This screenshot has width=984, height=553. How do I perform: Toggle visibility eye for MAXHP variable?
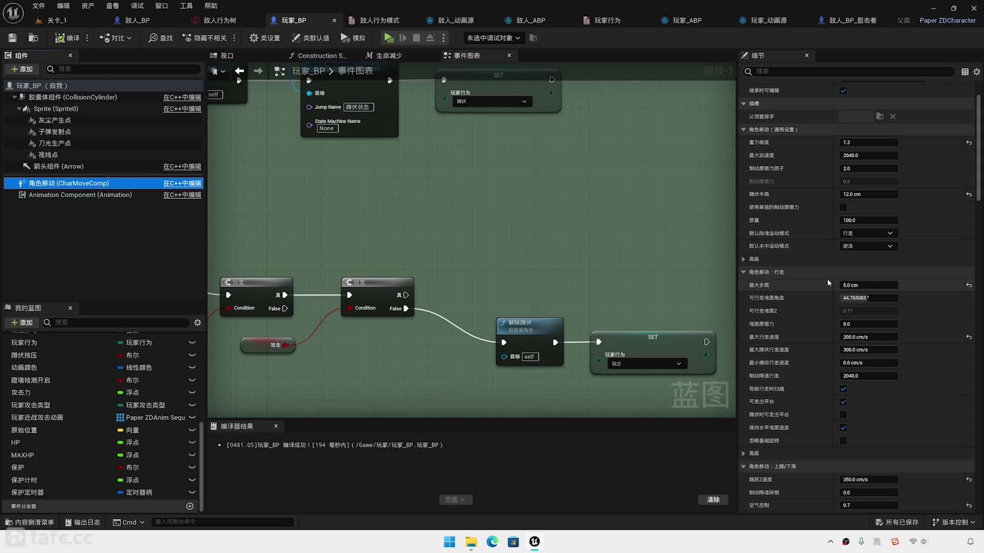[192, 455]
